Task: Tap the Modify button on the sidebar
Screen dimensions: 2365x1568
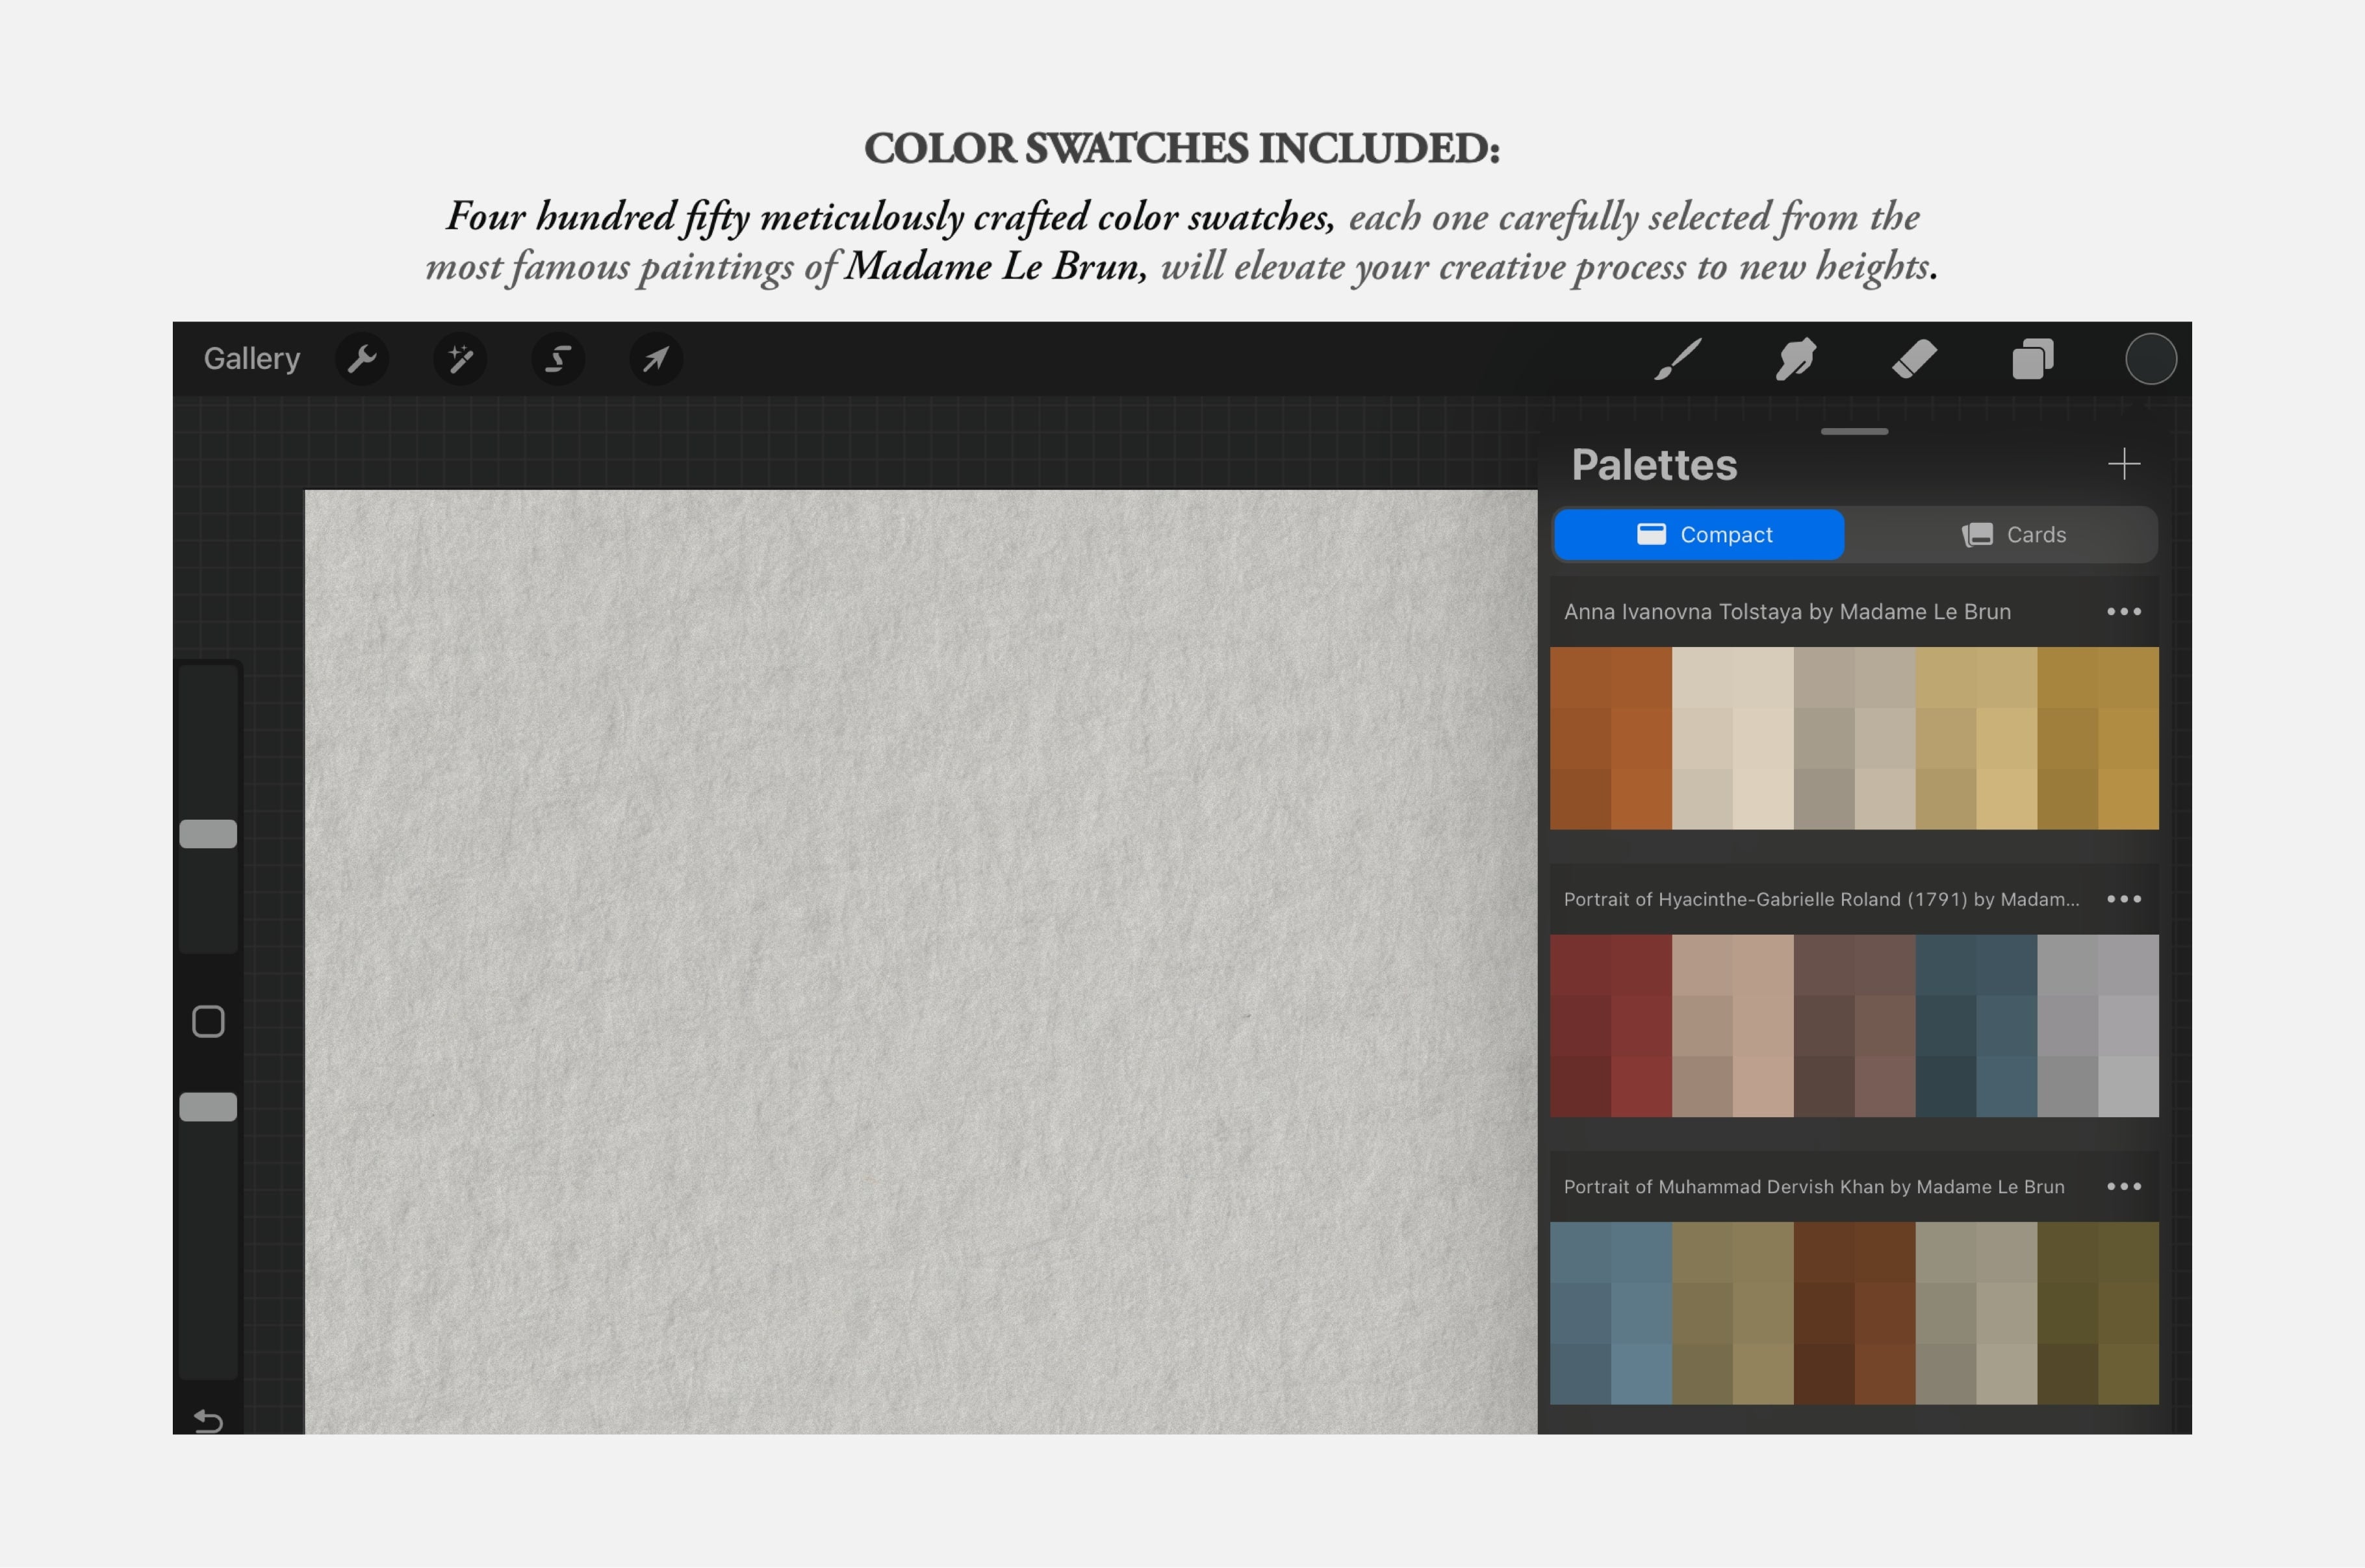Action: 209,1022
